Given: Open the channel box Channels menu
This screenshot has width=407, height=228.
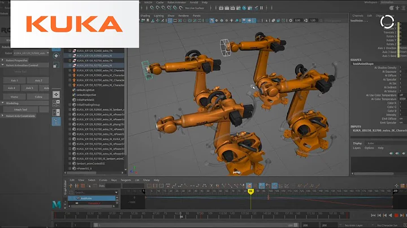Looking at the screenshot, I should 358,16.
